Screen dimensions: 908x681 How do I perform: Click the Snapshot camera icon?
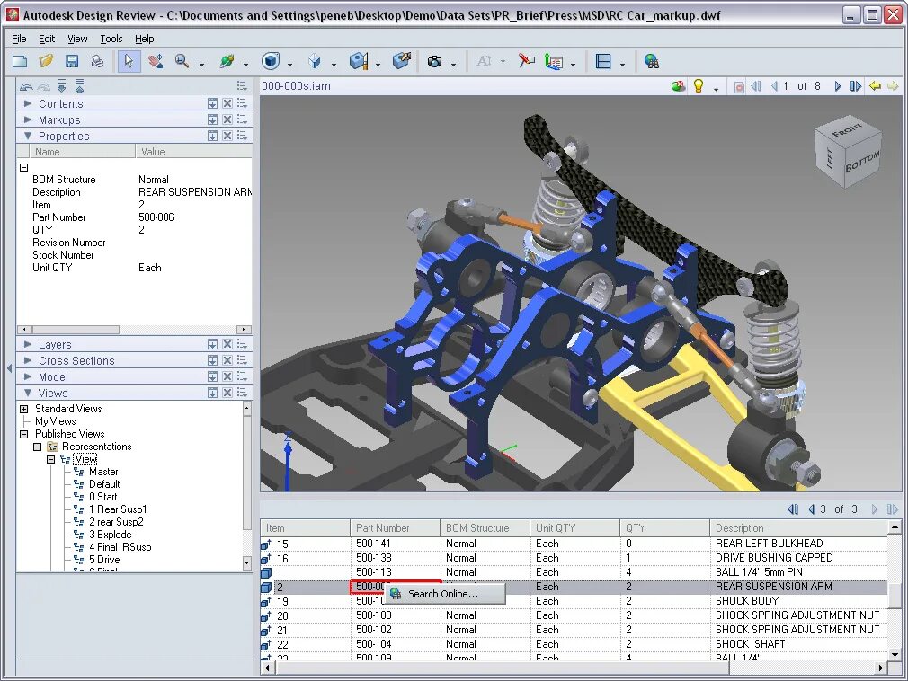(x=434, y=61)
